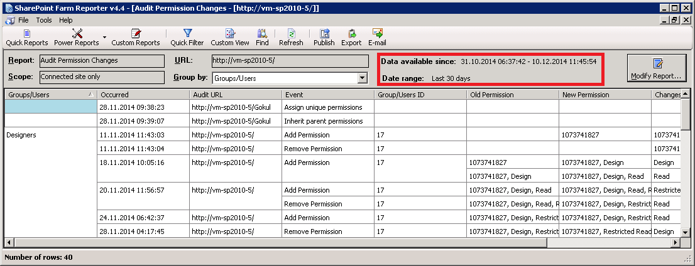This screenshot has height=266, width=695.
Task: Send the report by E-mail
Action: pyautogui.click(x=377, y=38)
